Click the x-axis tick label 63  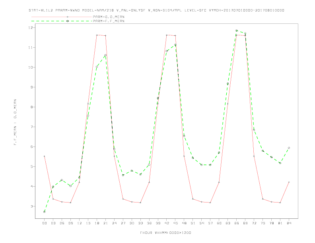(228, 223)
